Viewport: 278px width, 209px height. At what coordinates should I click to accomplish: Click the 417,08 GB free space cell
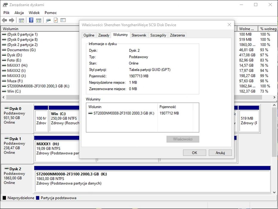(x=247, y=55)
